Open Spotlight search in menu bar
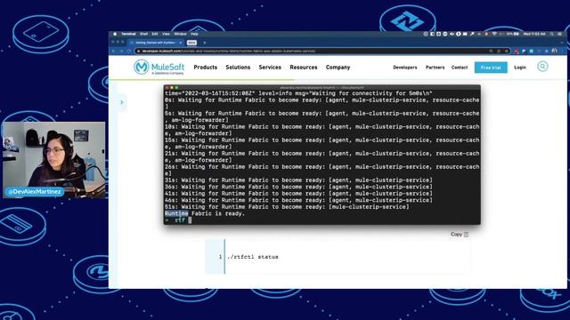This screenshot has height=320, width=570. pyautogui.click(x=552, y=34)
